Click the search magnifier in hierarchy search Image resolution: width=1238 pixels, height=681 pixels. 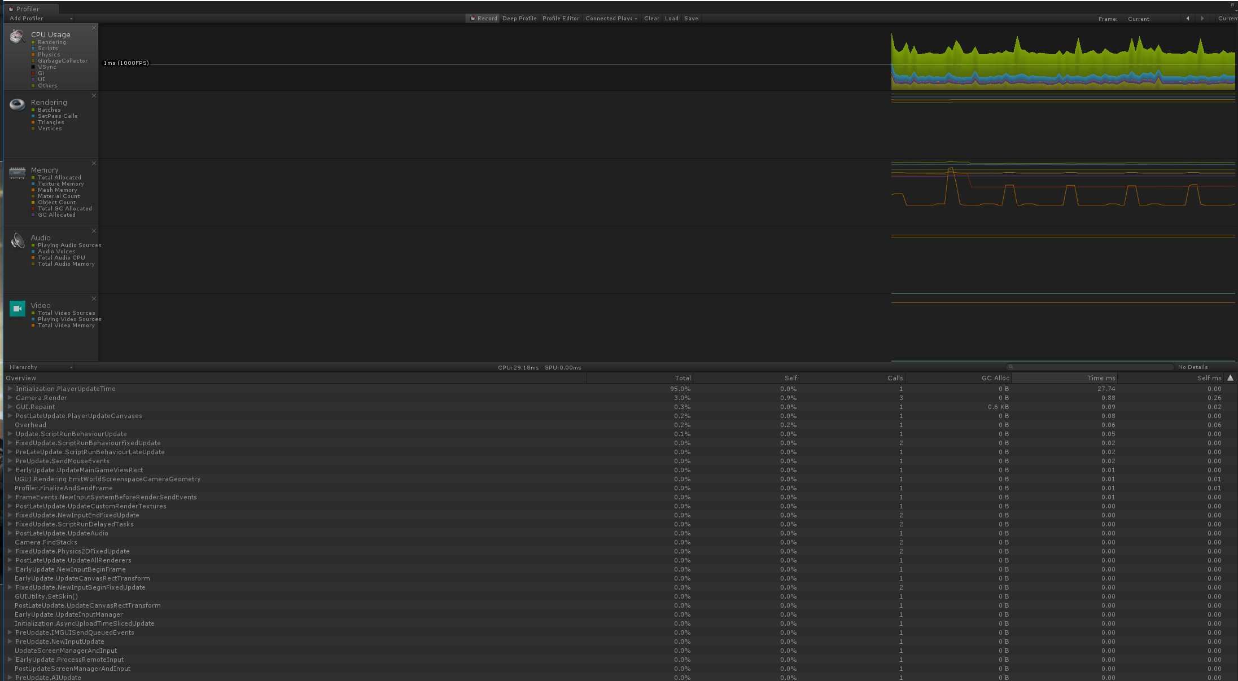(1010, 367)
